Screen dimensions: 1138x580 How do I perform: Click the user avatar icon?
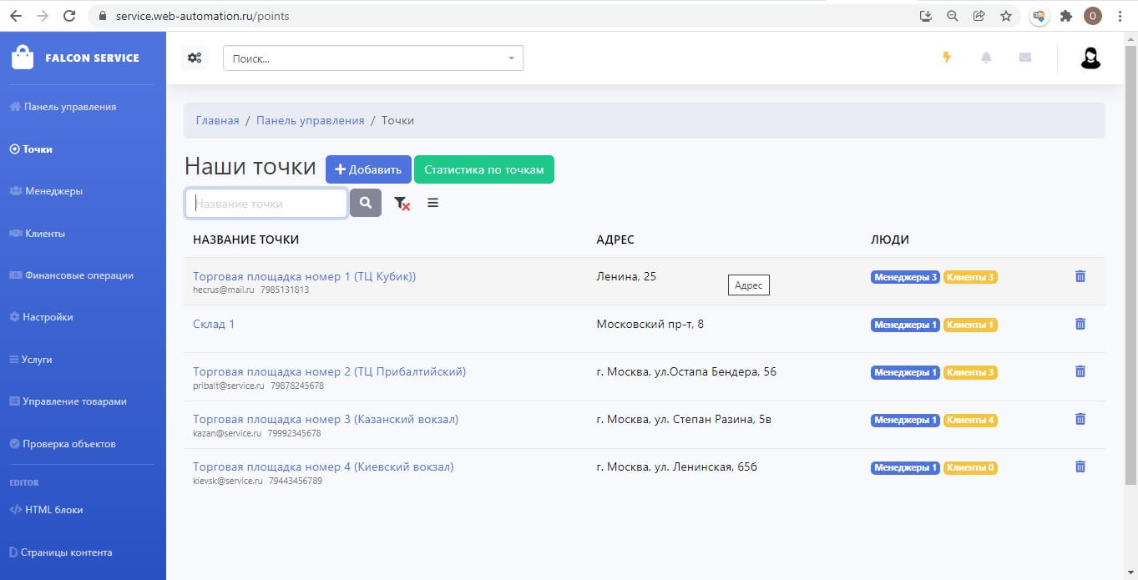1090,58
